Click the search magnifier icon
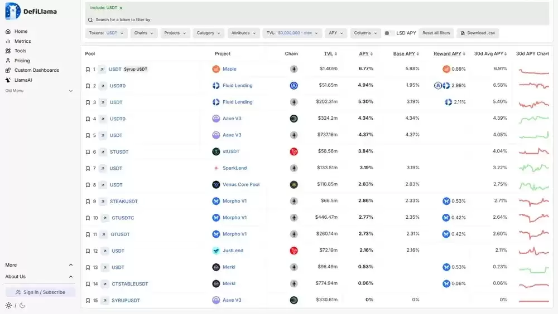 click(x=90, y=20)
